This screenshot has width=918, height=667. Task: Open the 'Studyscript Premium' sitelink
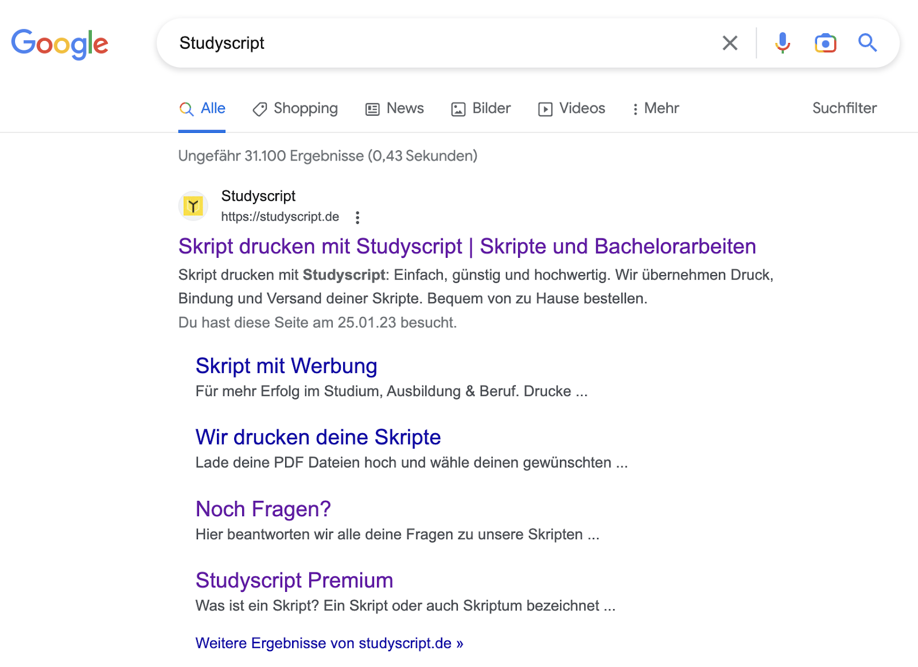[294, 580]
